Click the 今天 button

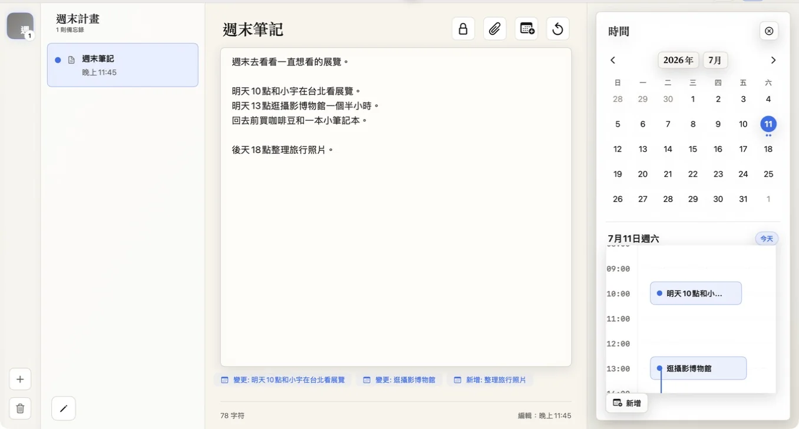click(767, 239)
